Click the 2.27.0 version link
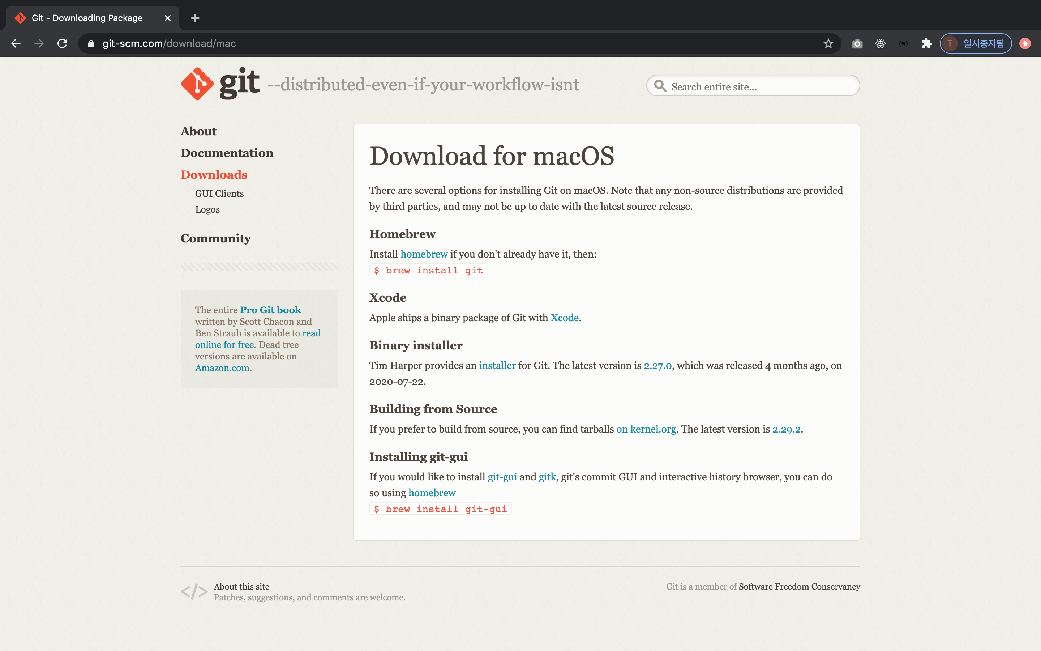 pos(658,366)
